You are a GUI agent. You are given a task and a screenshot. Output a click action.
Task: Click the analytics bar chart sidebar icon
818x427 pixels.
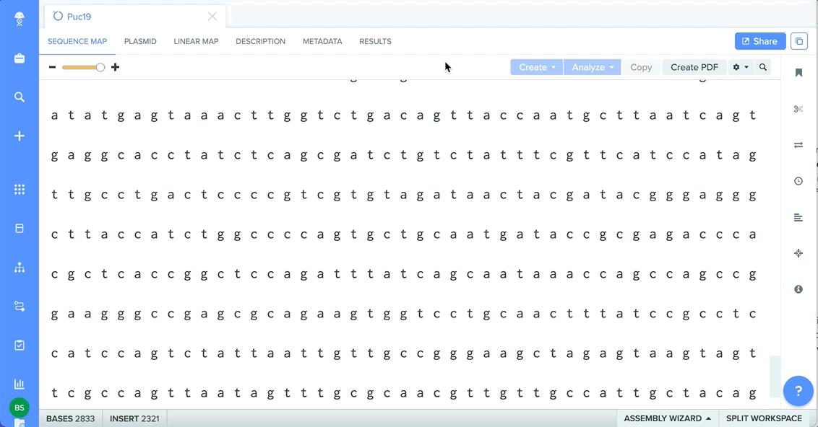point(20,384)
